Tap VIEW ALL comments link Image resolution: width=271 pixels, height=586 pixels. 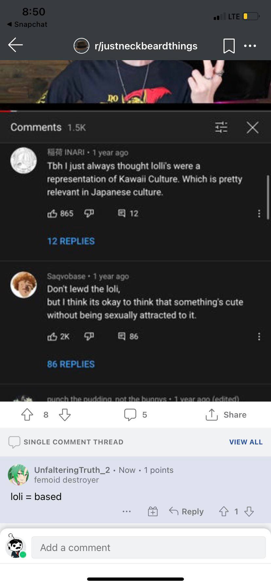(246, 442)
